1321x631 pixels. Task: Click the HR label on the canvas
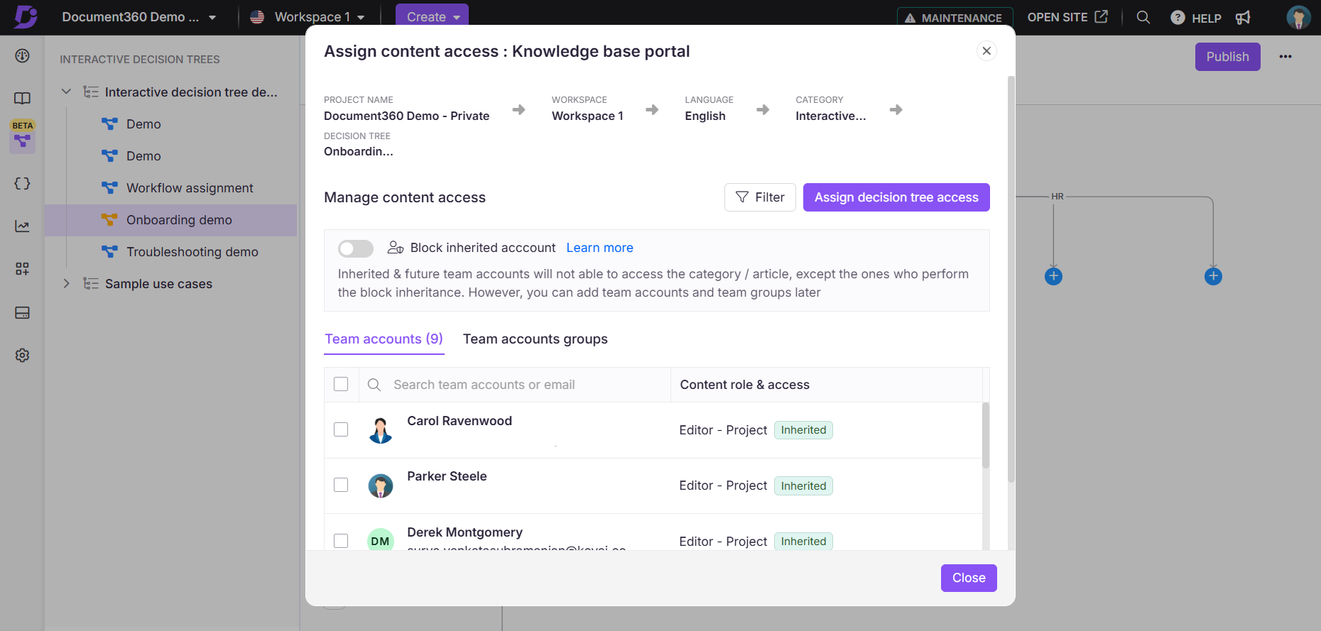click(1057, 197)
